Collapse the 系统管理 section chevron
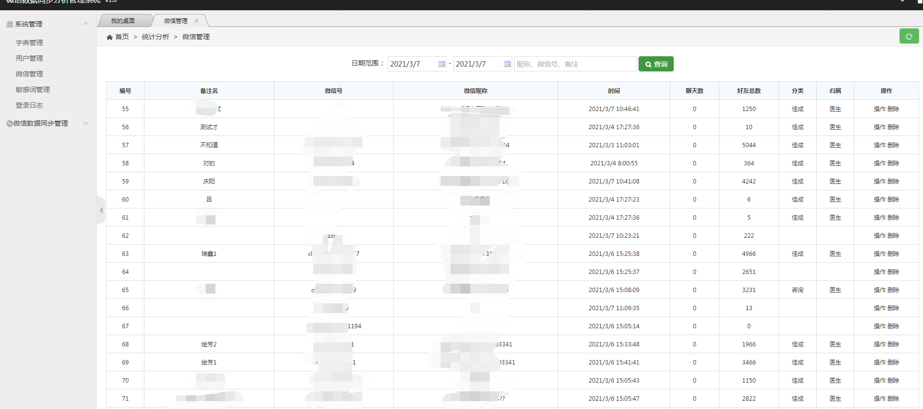The width and height of the screenshot is (923, 409). pos(86,23)
